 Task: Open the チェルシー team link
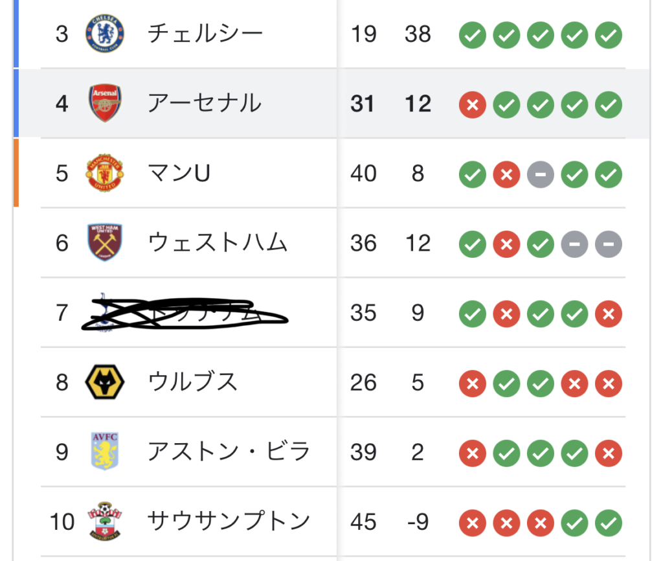point(205,34)
